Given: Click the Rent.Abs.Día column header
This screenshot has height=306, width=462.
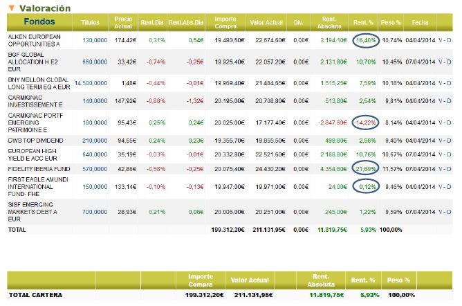Looking at the screenshot, I should (186, 22).
